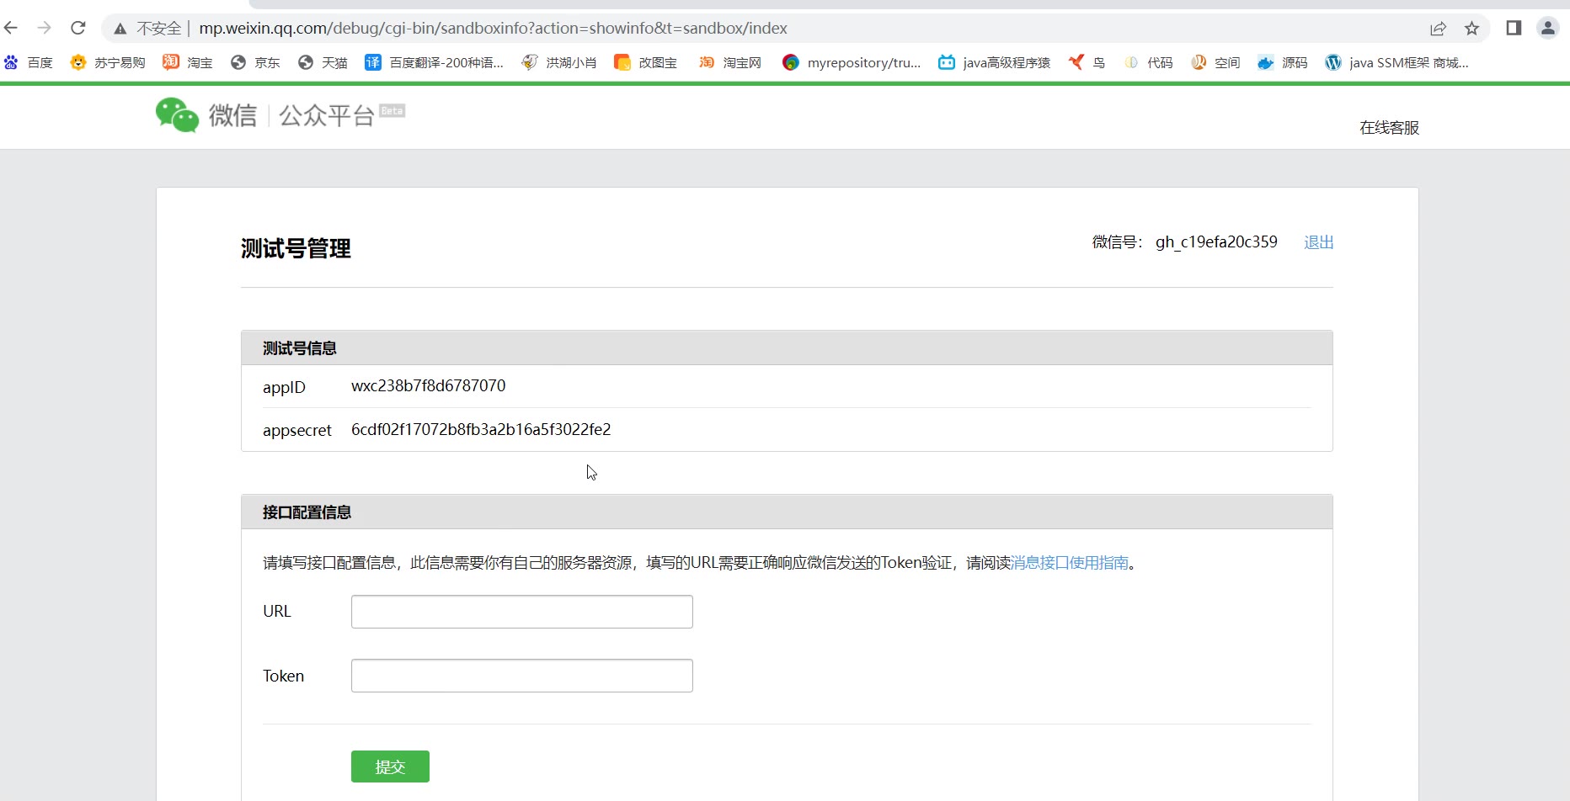
Task: Select the 微信号 gh_c19efa20c359 text
Action: (1216, 242)
